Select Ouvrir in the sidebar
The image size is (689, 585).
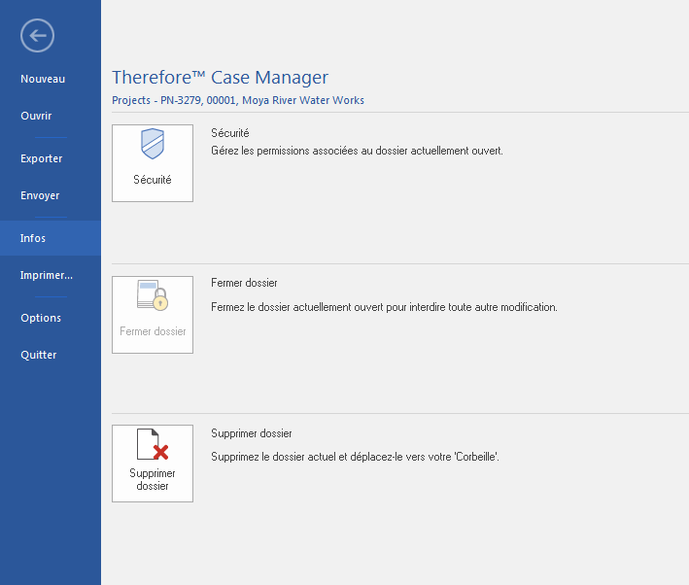(x=36, y=116)
